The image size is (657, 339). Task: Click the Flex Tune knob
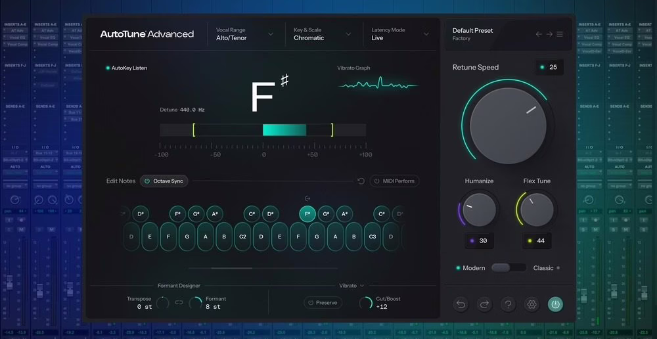click(x=537, y=210)
